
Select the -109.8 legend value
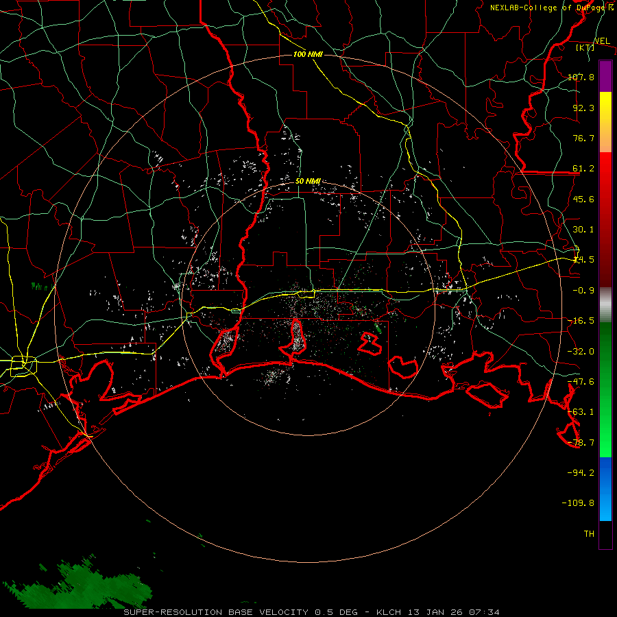[x=578, y=503]
